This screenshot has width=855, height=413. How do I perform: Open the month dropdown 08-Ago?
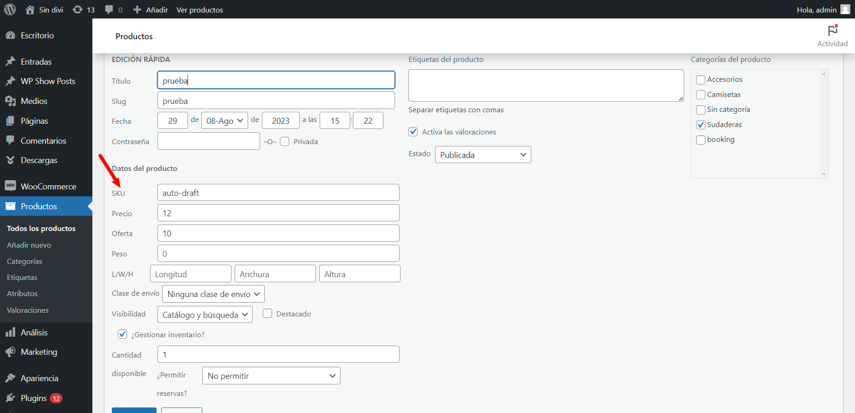click(x=224, y=121)
